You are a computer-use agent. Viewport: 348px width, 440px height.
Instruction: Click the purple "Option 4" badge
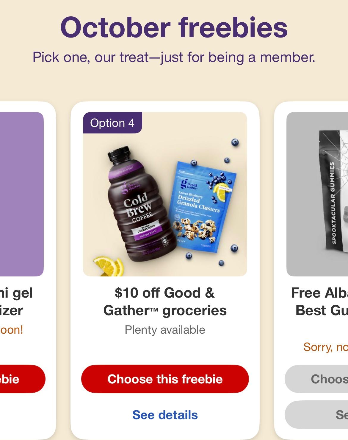(x=112, y=123)
